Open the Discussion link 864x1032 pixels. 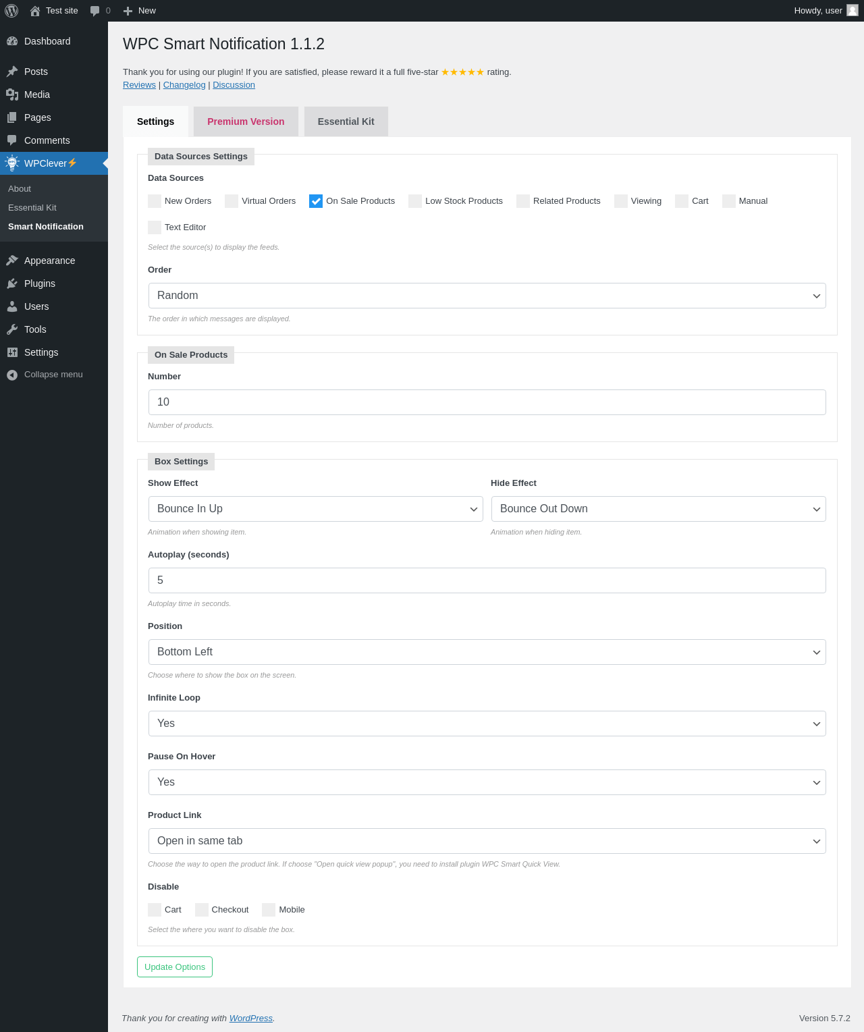click(x=234, y=85)
